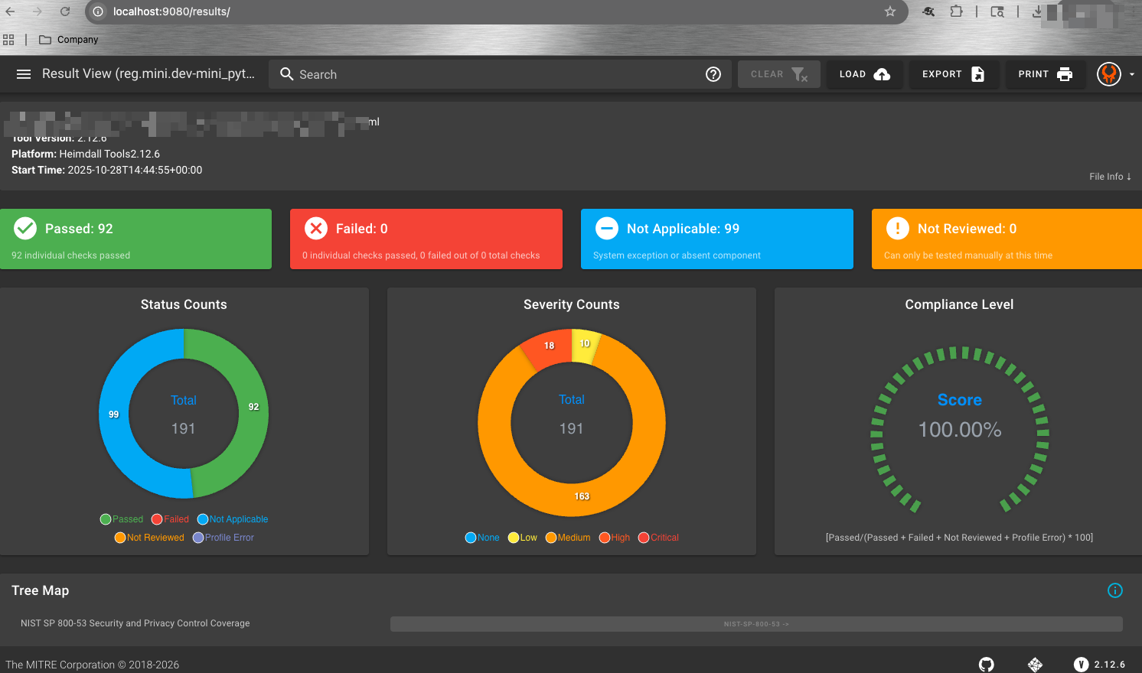Click the EXPORT button

click(954, 74)
